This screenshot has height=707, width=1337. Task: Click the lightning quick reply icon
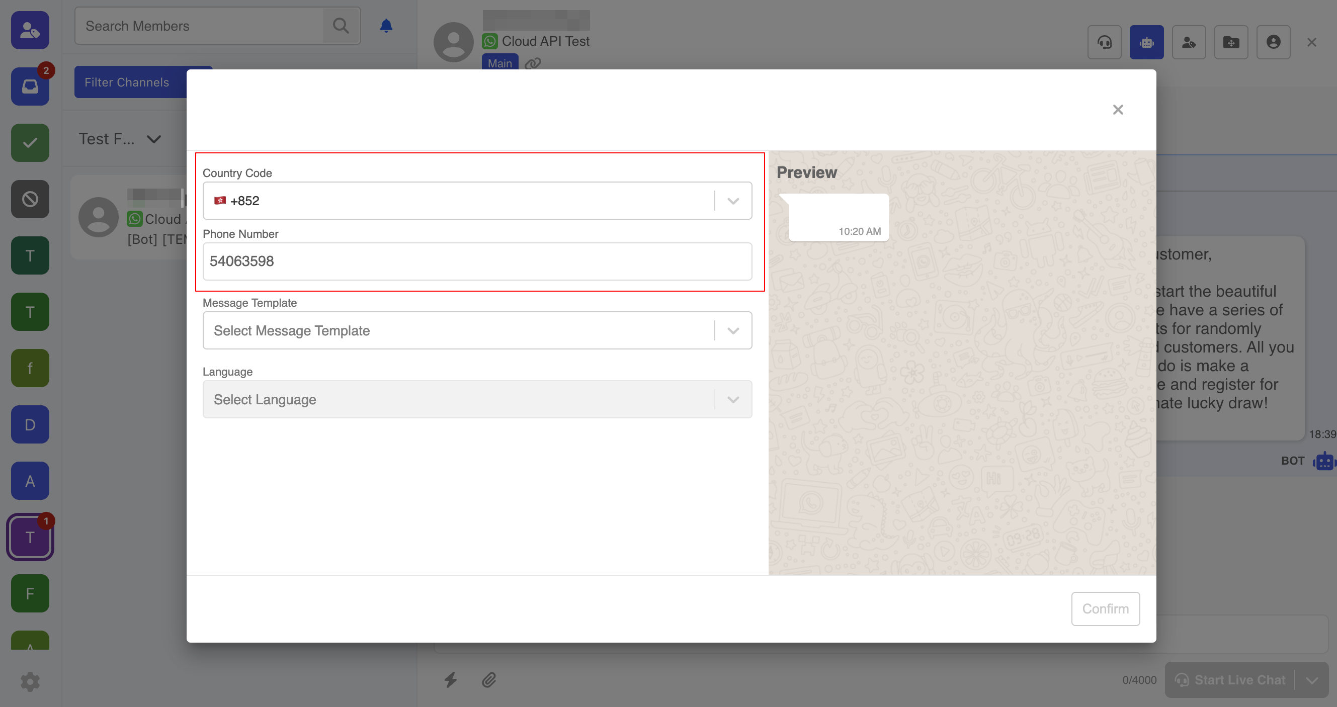(451, 679)
